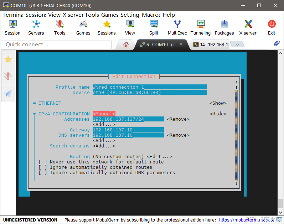Click the Quick connect input field
The width and height of the screenshot is (284, 224).
[56, 45]
